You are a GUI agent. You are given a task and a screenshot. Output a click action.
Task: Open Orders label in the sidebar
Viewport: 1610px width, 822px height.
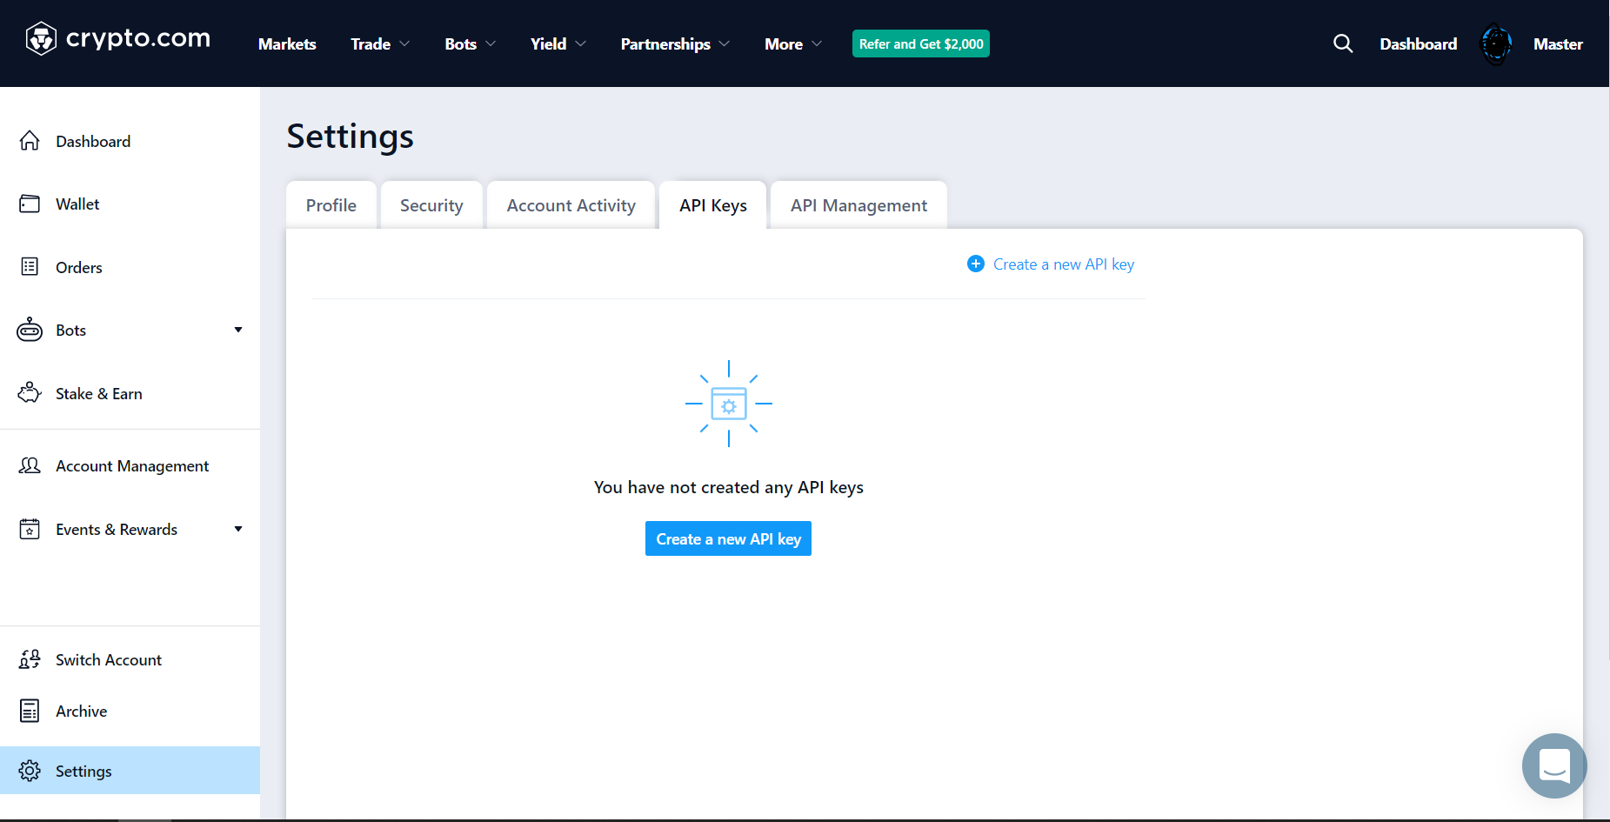pos(79,267)
